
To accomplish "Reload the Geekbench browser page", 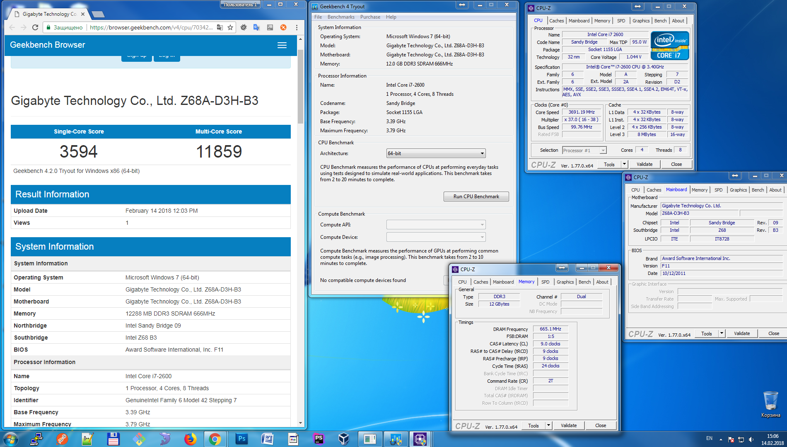I will pyautogui.click(x=35, y=27).
